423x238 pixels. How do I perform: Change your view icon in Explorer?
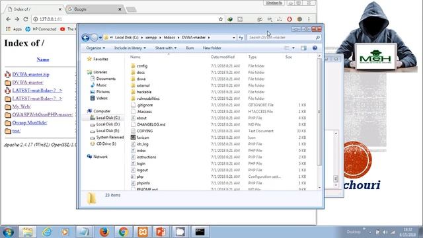point(287,48)
